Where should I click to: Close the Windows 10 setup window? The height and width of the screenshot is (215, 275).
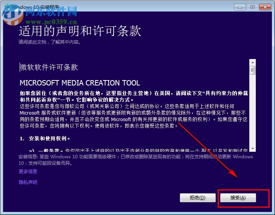click(265, 7)
